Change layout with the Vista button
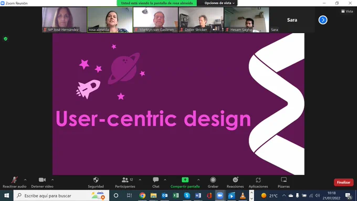This screenshot has height=201, width=357. click(347, 11)
